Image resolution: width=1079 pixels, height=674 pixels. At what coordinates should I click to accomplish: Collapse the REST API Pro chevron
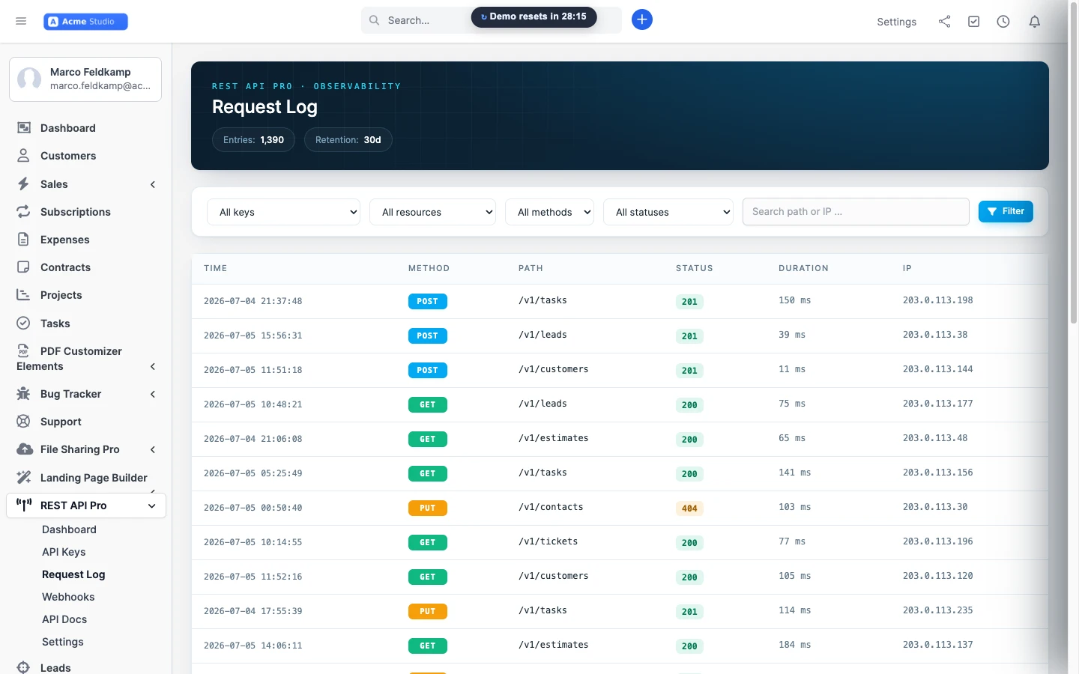(152, 506)
